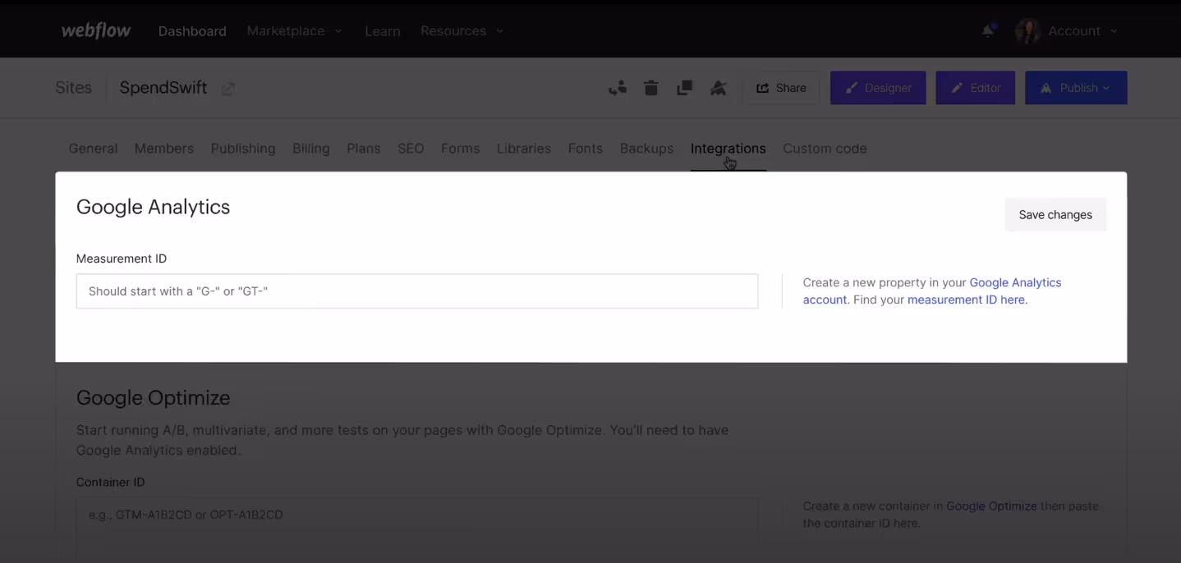Select the Plans tab
Viewport: 1181px width, 563px height.
364,149
